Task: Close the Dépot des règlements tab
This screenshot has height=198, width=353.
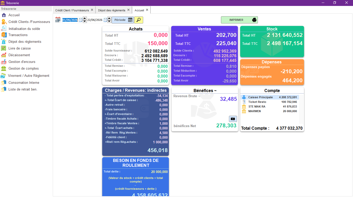Action: pos(128,10)
